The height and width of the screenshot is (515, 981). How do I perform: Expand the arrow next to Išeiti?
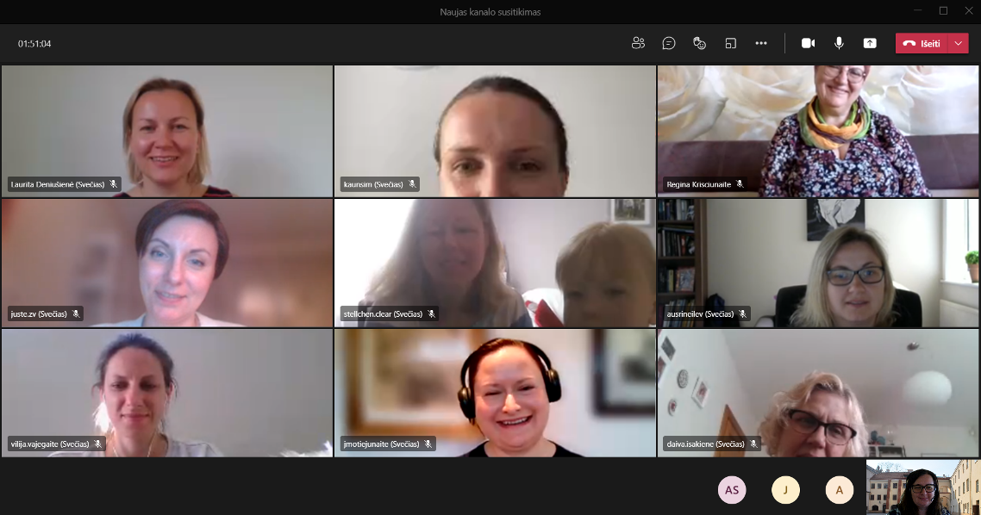pyautogui.click(x=959, y=43)
